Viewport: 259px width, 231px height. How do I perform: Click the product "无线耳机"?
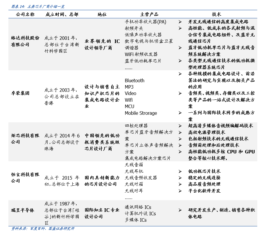[134, 171]
